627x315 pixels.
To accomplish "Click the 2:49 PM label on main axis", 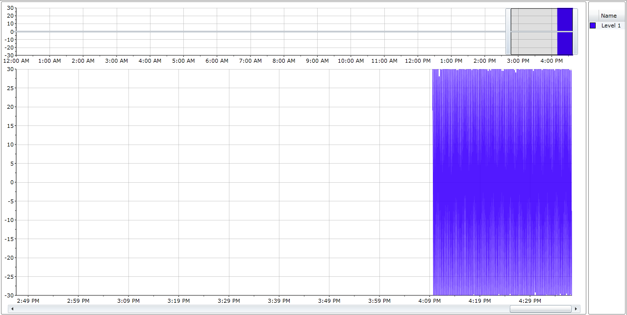I will coord(28,301).
